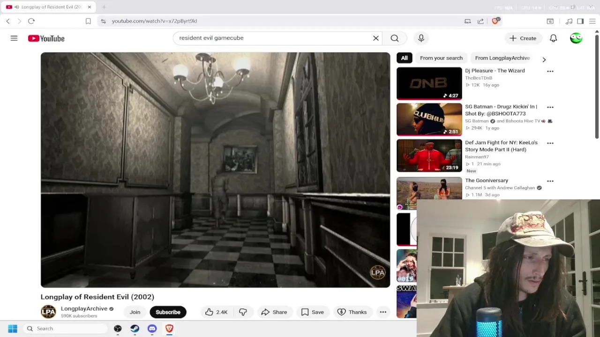This screenshot has width=600, height=337.
Task: Open the install app icon in address bar
Action: click(x=467, y=21)
